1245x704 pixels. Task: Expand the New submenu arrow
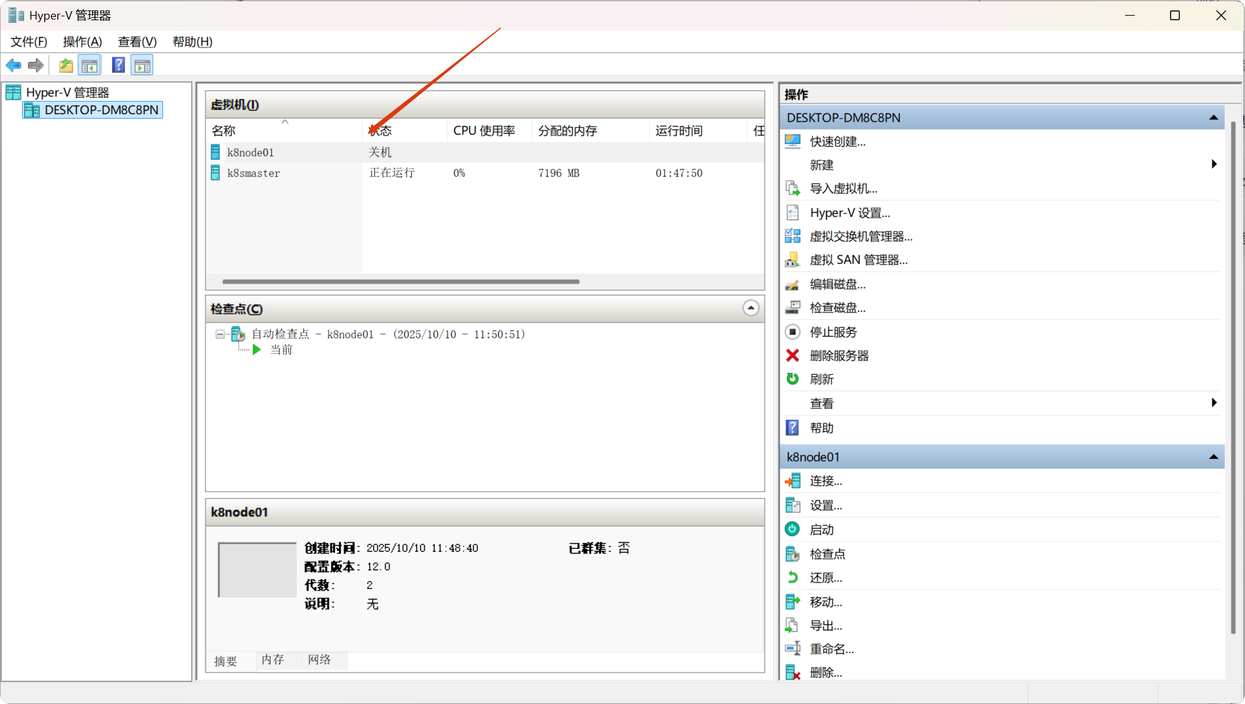(x=1214, y=164)
